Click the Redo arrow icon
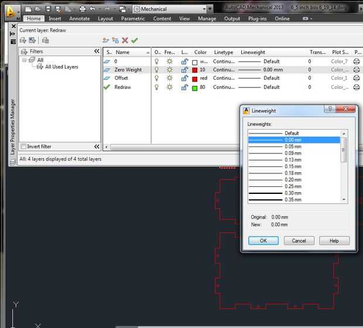This screenshot has width=363, height=328. 107,9
